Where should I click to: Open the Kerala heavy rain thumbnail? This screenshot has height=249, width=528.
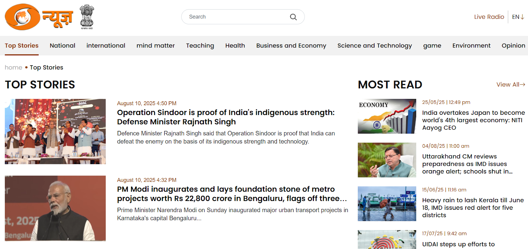pyautogui.click(x=387, y=204)
